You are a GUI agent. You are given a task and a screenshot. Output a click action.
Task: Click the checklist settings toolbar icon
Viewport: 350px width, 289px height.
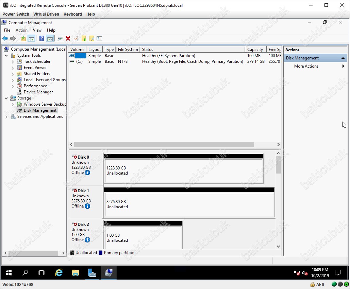[x=100, y=39]
